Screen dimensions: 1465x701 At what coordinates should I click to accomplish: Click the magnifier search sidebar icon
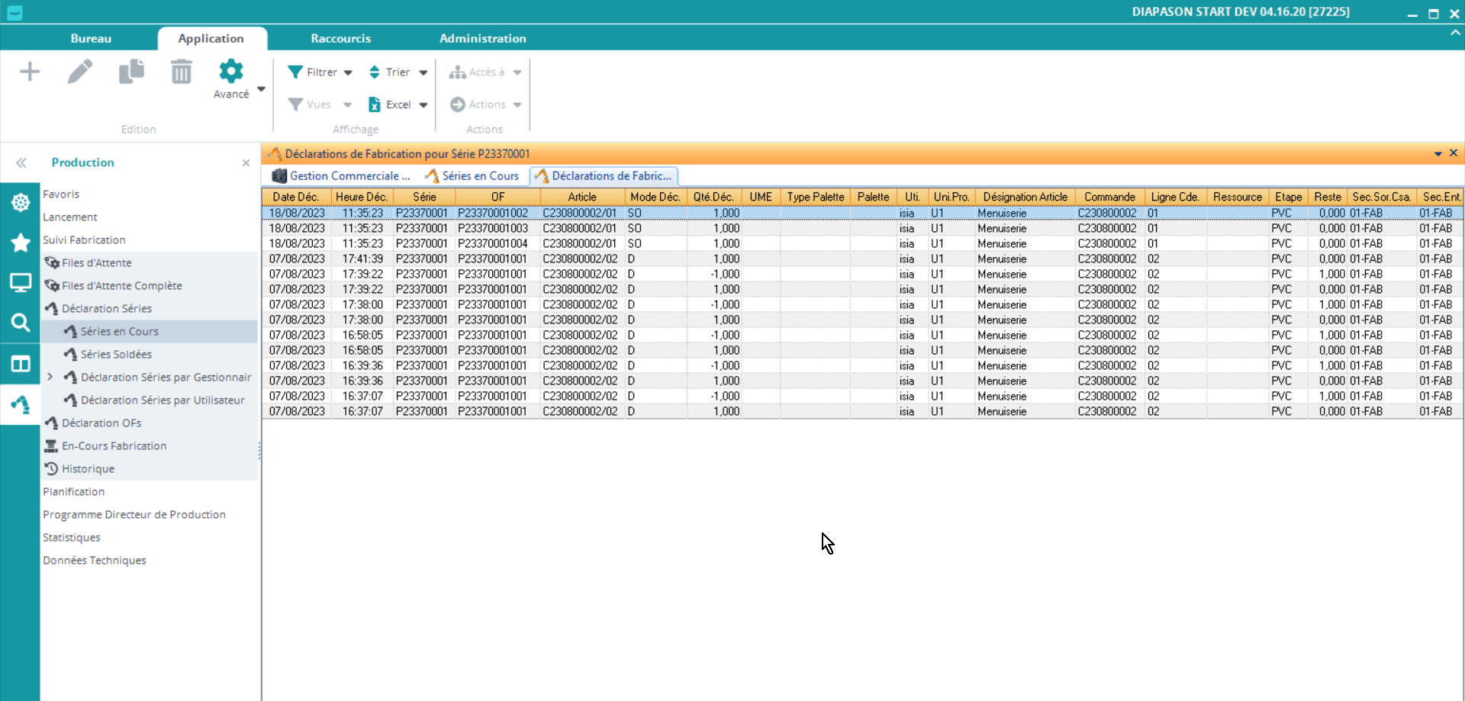tap(21, 323)
